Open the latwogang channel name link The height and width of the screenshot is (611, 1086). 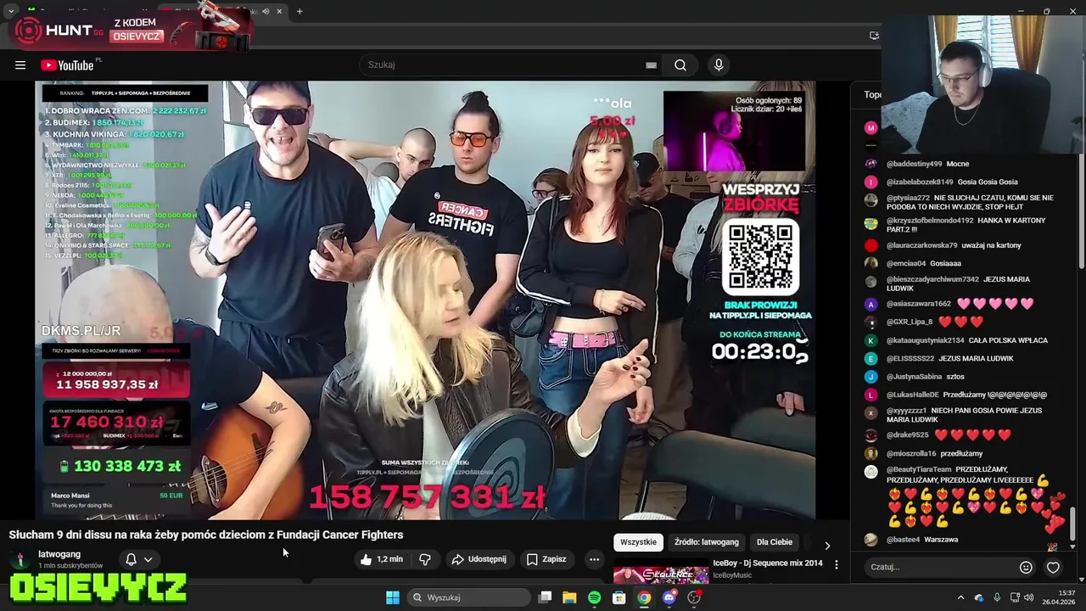59,554
